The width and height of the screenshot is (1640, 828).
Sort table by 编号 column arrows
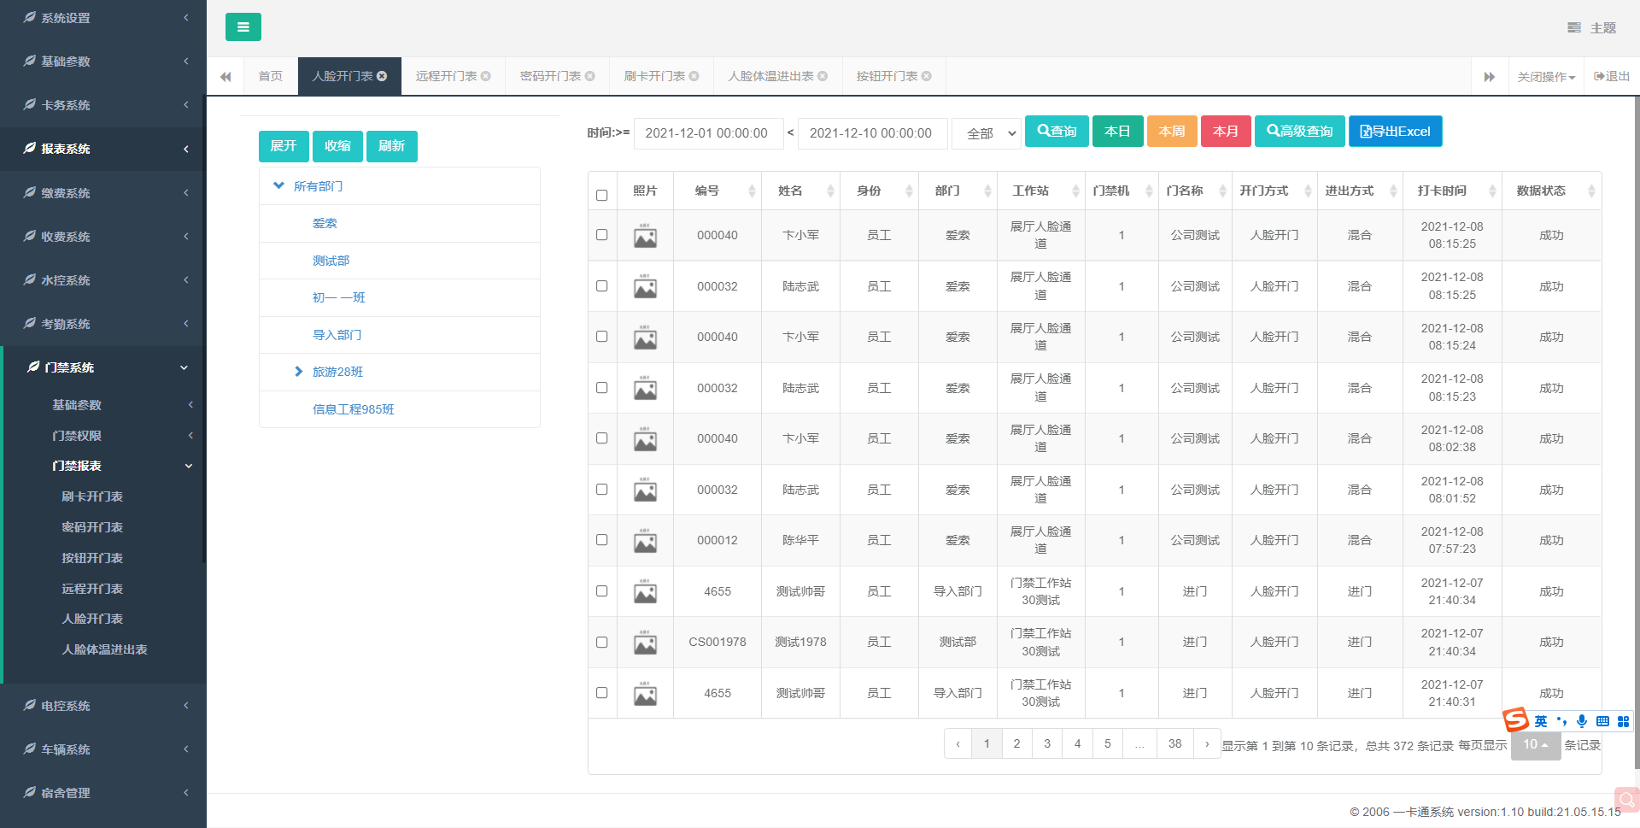coord(752,191)
